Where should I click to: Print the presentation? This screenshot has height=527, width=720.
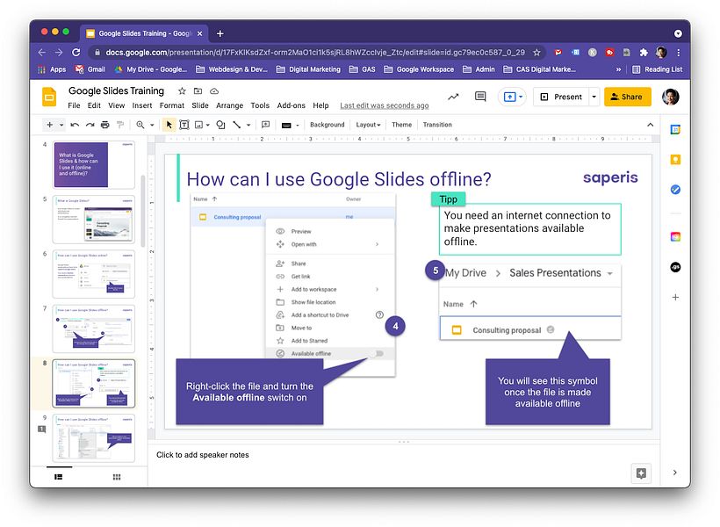[x=105, y=125]
